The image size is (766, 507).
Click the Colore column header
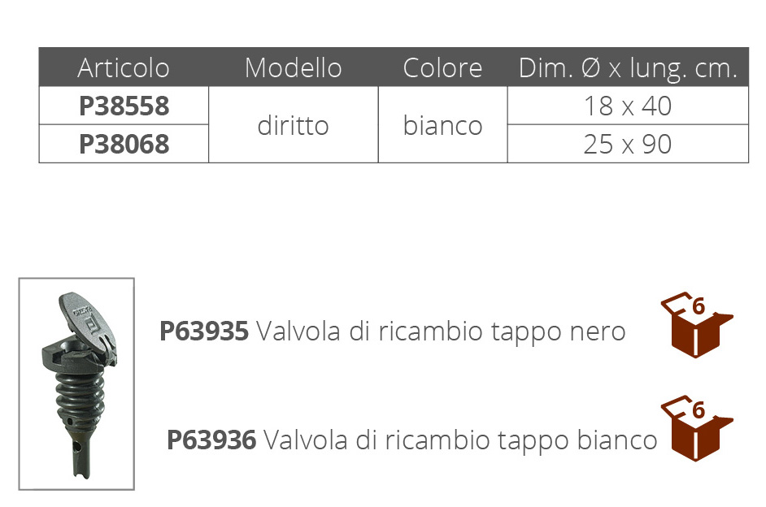click(x=442, y=67)
